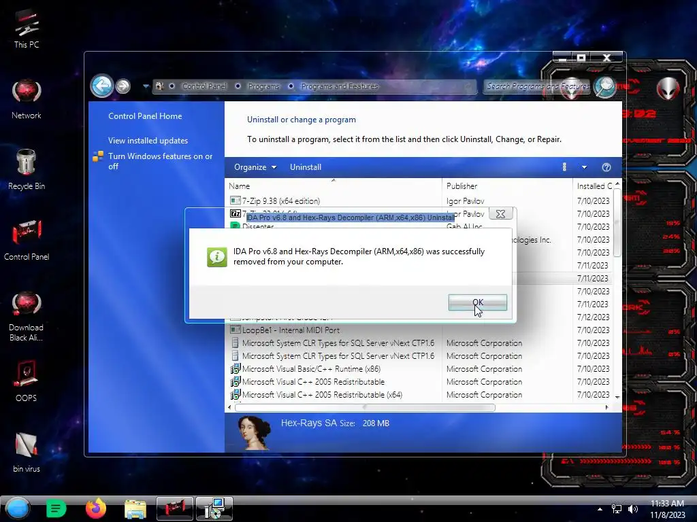Open This PC desktop icon
697x522 pixels.
point(27,28)
